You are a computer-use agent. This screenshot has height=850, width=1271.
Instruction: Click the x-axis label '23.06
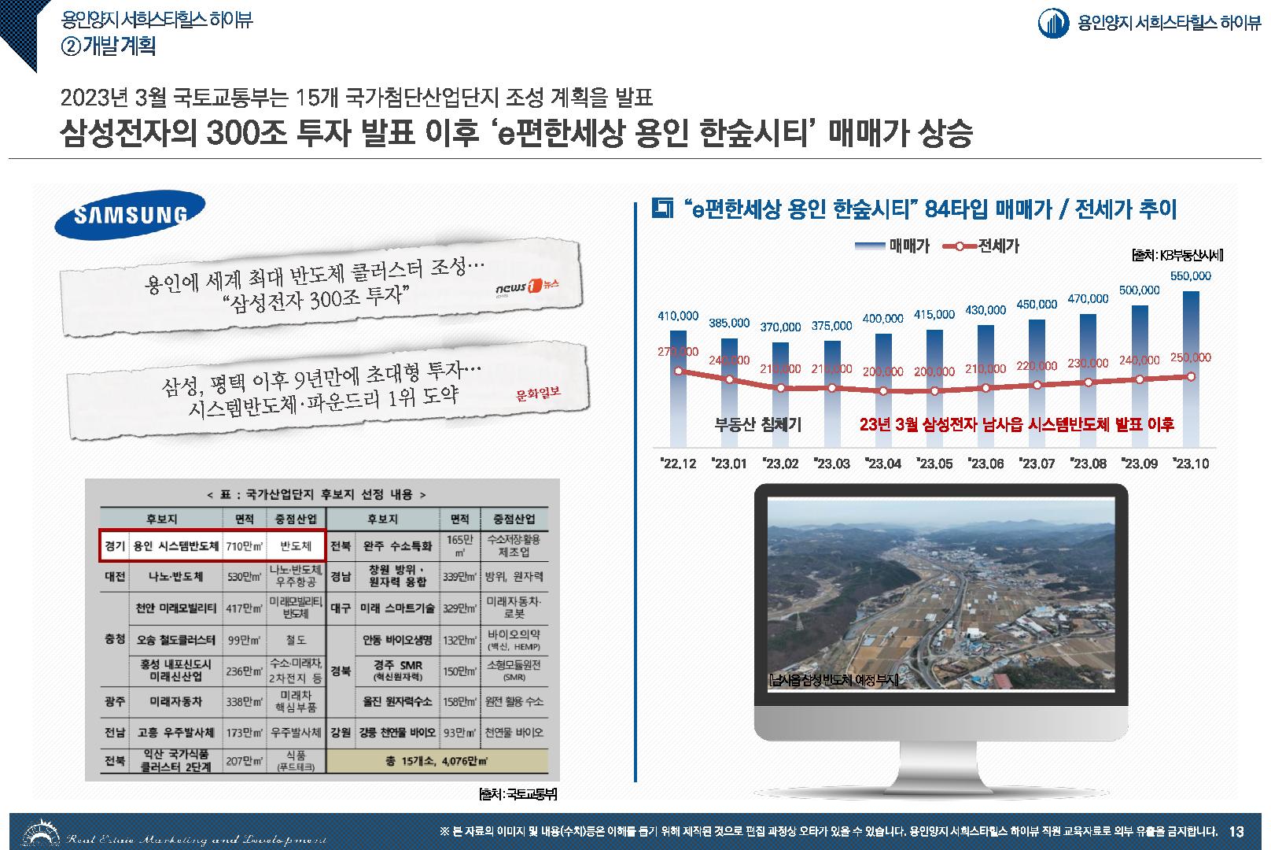[985, 464]
